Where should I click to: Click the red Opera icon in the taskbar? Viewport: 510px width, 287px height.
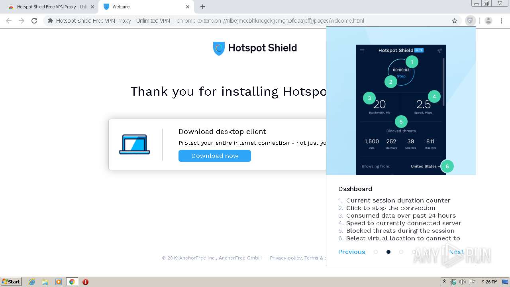[x=85, y=282]
